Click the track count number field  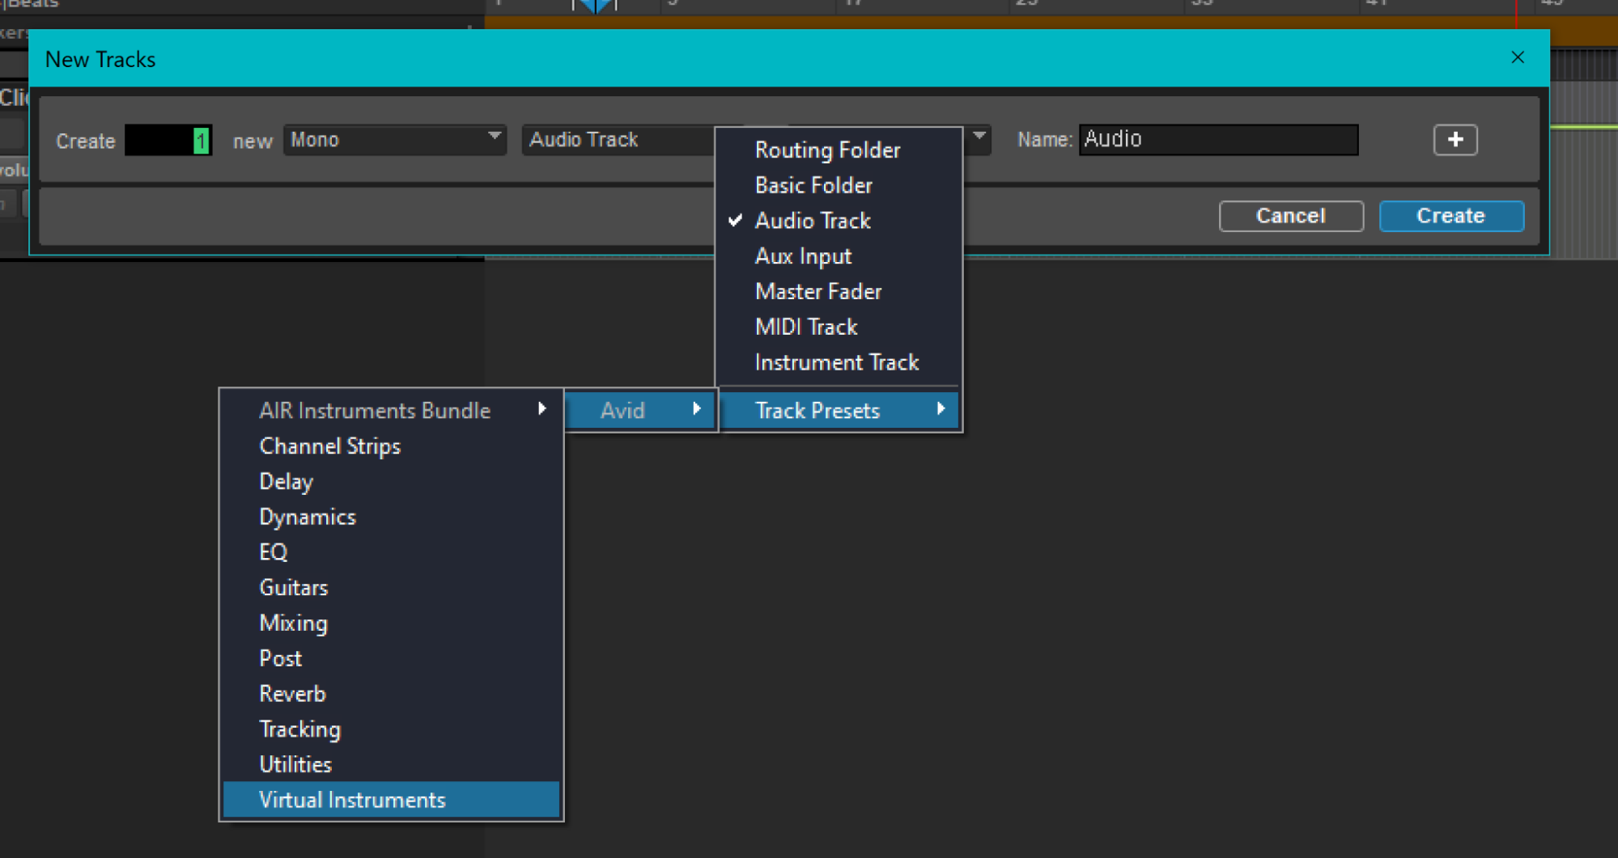(168, 141)
